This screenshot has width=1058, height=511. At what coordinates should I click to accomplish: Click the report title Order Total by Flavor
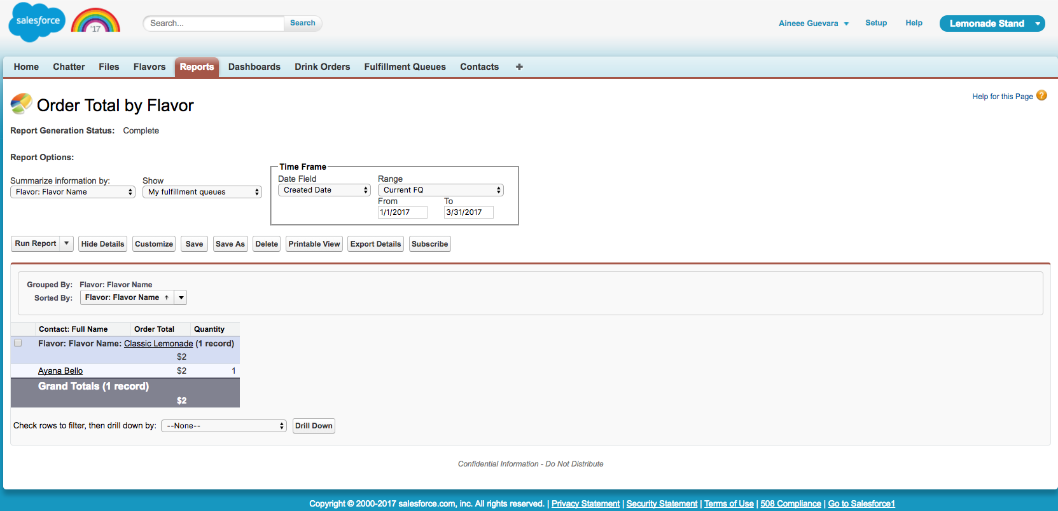pyautogui.click(x=115, y=106)
